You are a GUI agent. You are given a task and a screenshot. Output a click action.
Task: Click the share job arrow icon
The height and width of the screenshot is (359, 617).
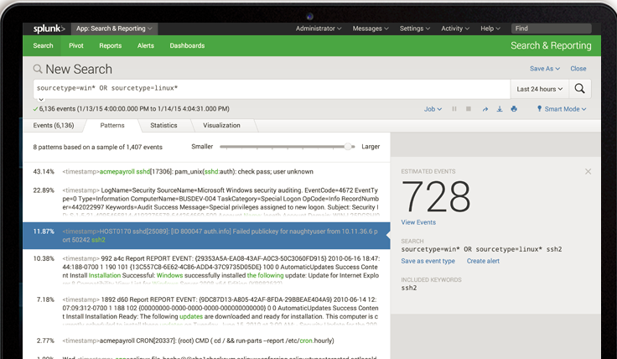pos(485,109)
